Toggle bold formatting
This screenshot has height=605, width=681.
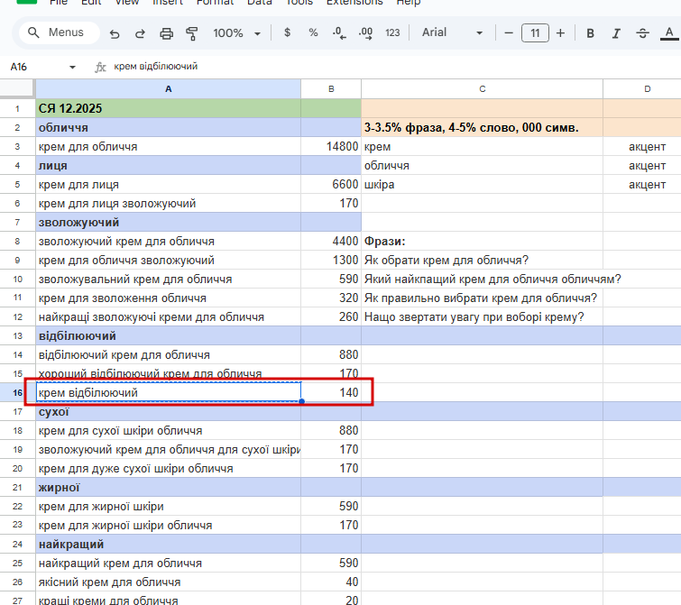tap(590, 33)
